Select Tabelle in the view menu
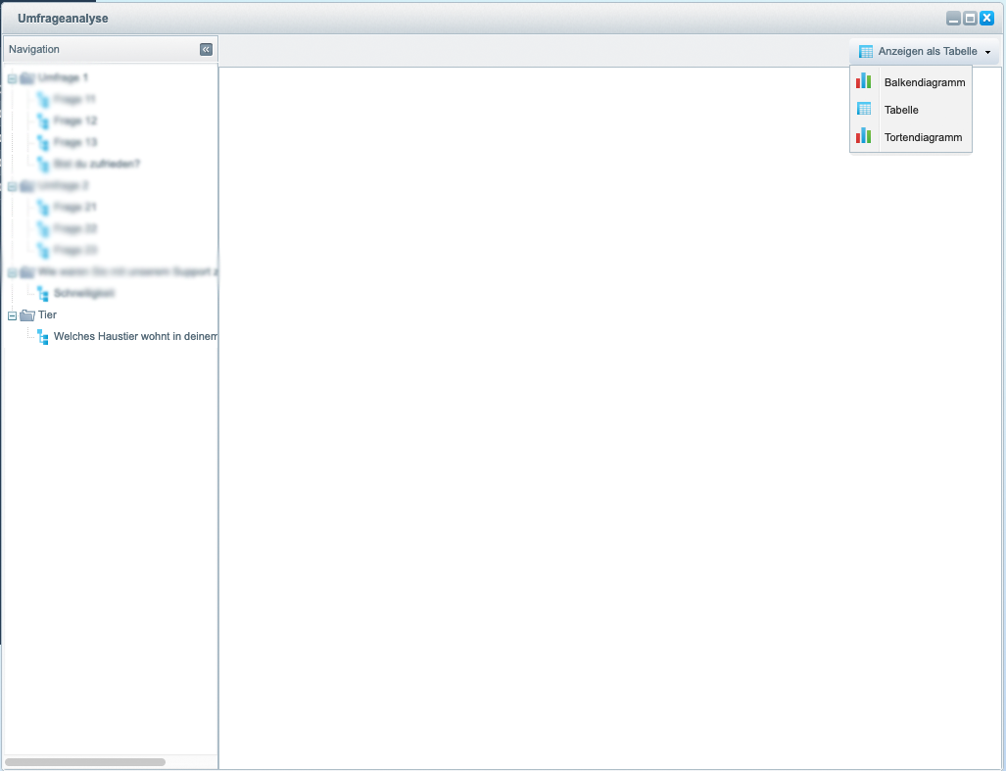This screenshot has height=771, width=1006. click(901, 110)
